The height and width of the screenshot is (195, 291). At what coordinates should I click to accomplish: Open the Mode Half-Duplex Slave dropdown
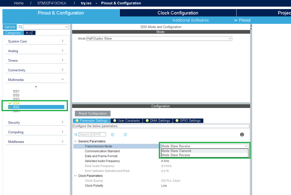point(159,38)
